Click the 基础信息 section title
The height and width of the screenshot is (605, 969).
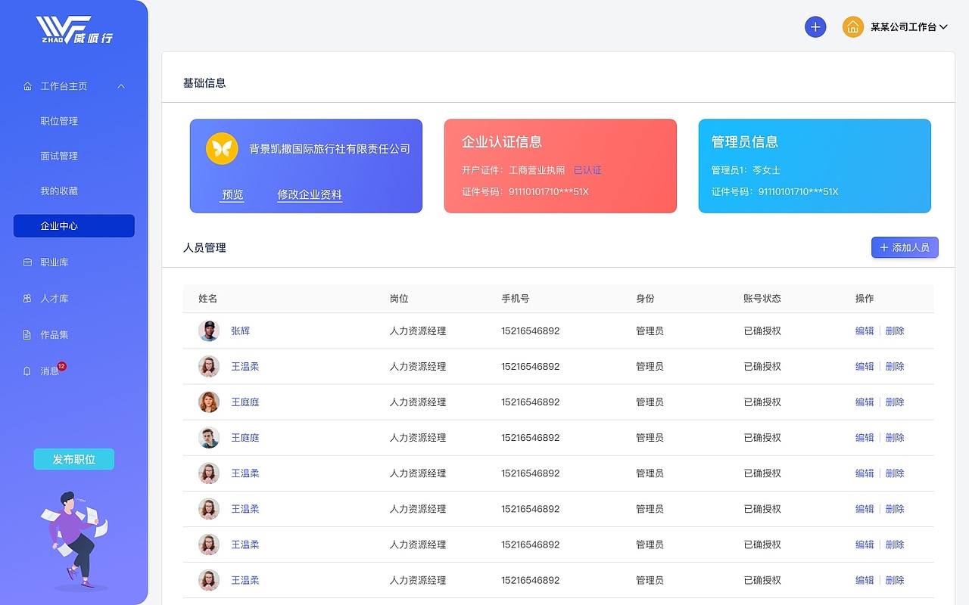(x=204, y=82)
